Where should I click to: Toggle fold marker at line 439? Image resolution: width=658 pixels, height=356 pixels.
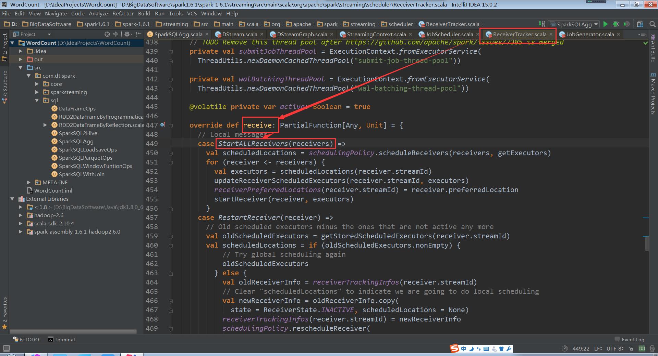171,51
